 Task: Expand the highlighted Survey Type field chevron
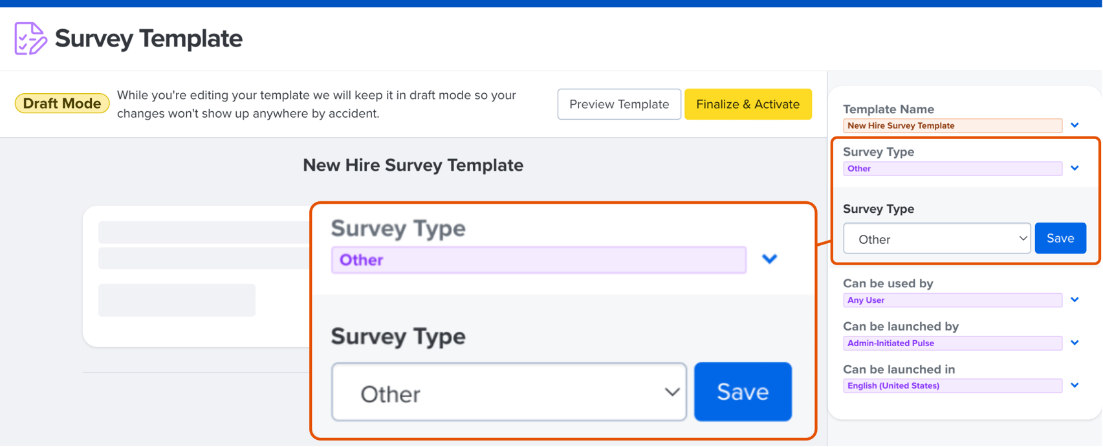[x=770, y=259]
